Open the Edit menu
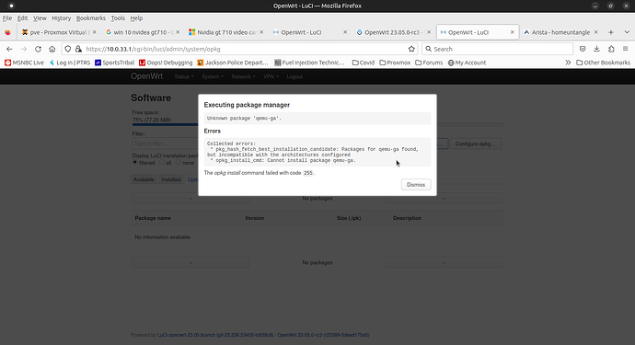 (22, 18)
